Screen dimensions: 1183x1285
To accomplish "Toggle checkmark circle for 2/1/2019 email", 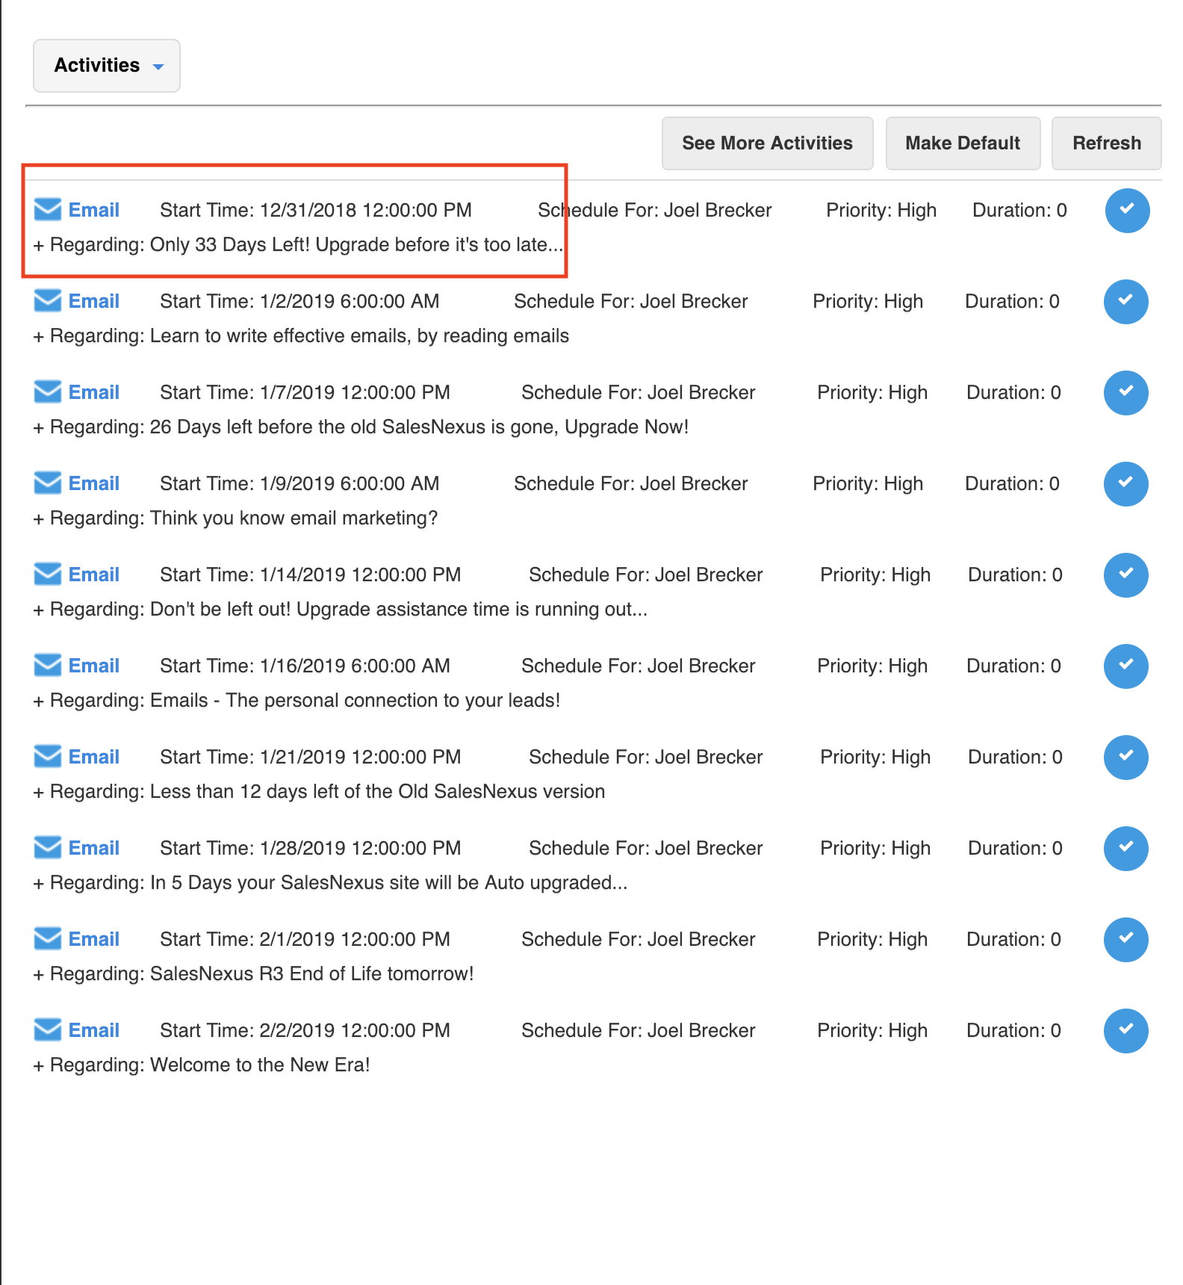I will click(1126, 940).
